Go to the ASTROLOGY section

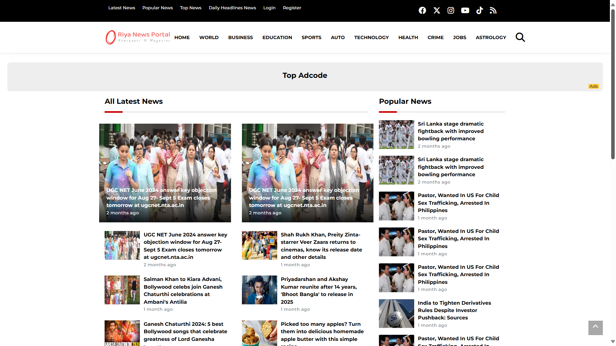pos(491,37)
